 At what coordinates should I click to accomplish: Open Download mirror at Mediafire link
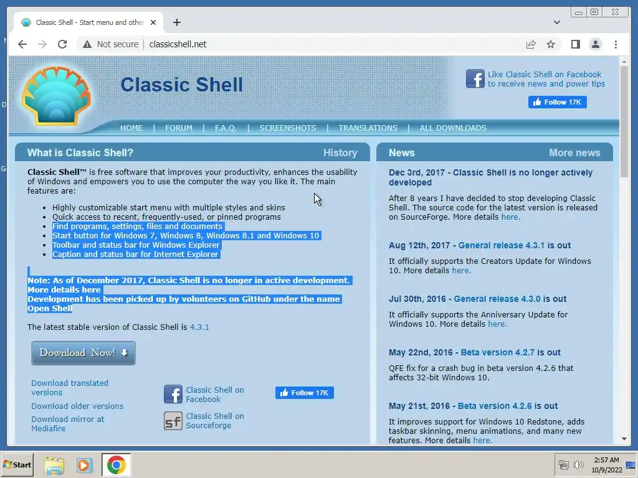tap(67, 423)
